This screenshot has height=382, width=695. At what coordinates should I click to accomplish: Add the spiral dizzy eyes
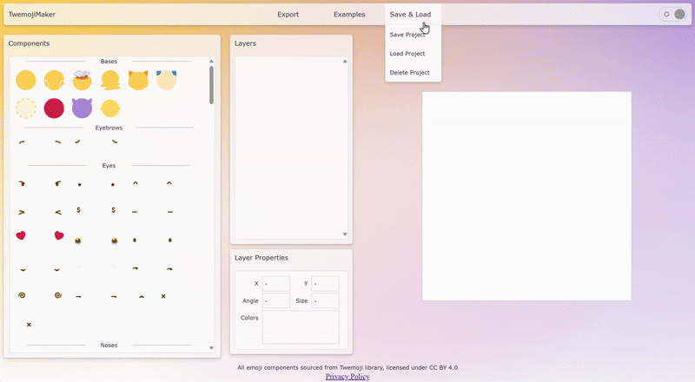pos(21,295)
